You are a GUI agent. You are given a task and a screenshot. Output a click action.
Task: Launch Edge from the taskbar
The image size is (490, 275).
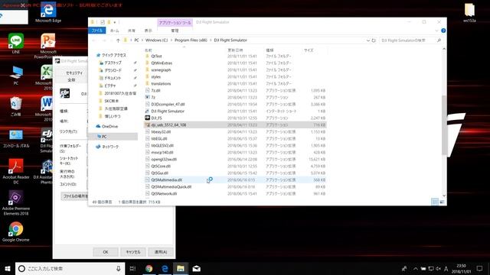pos(165,268)
